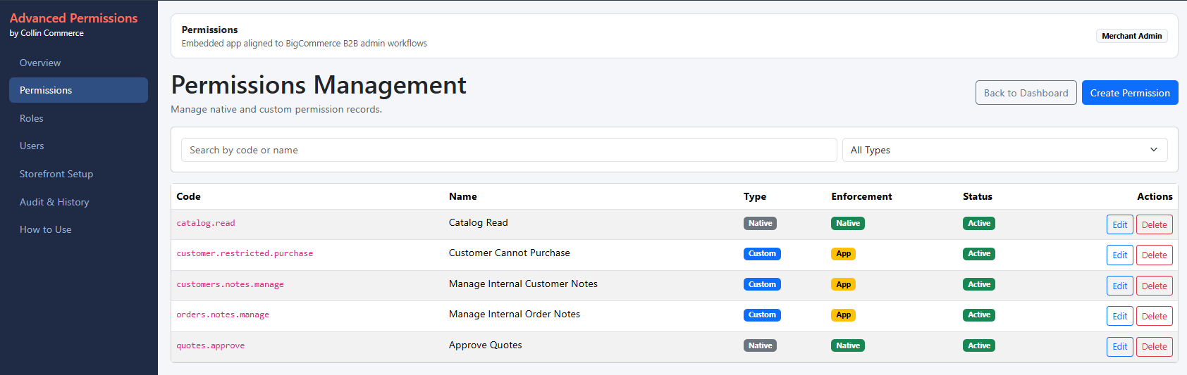Click App enforcement badge for customers.notes.manage
Screen dimensions: 1187x375
pos(843,284)
